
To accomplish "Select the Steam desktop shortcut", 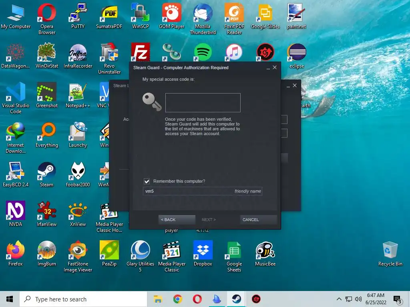I will (46, 174).
